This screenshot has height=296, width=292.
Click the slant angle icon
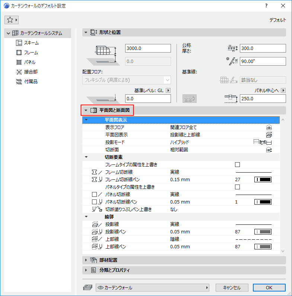pos(232,61)
